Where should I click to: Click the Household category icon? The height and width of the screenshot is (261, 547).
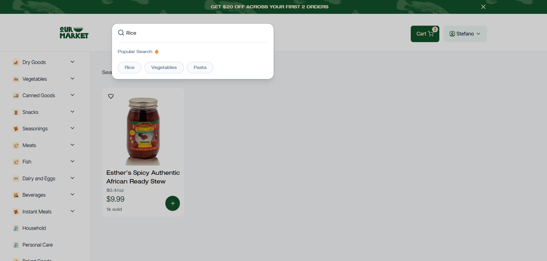16,228
